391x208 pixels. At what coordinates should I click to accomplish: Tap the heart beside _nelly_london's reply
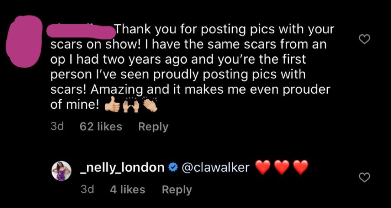(364, 178)
